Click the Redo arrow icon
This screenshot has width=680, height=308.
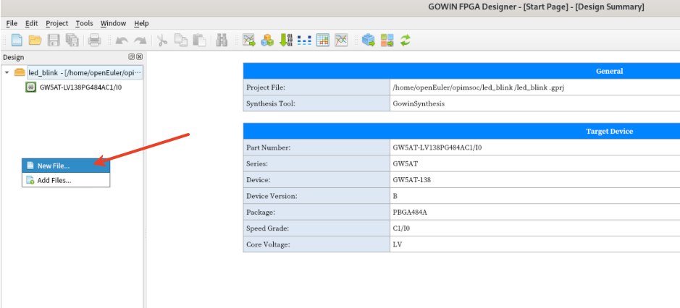click(x=140, y=40)
